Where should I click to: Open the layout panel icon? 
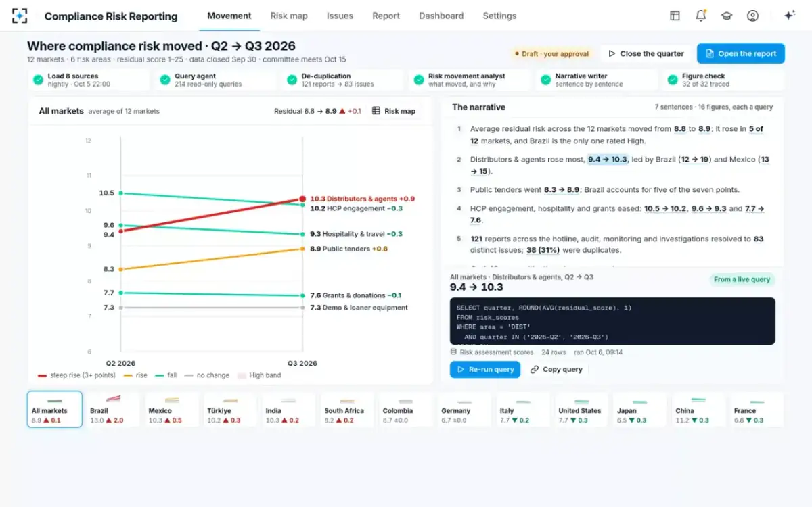click(675, 16)
